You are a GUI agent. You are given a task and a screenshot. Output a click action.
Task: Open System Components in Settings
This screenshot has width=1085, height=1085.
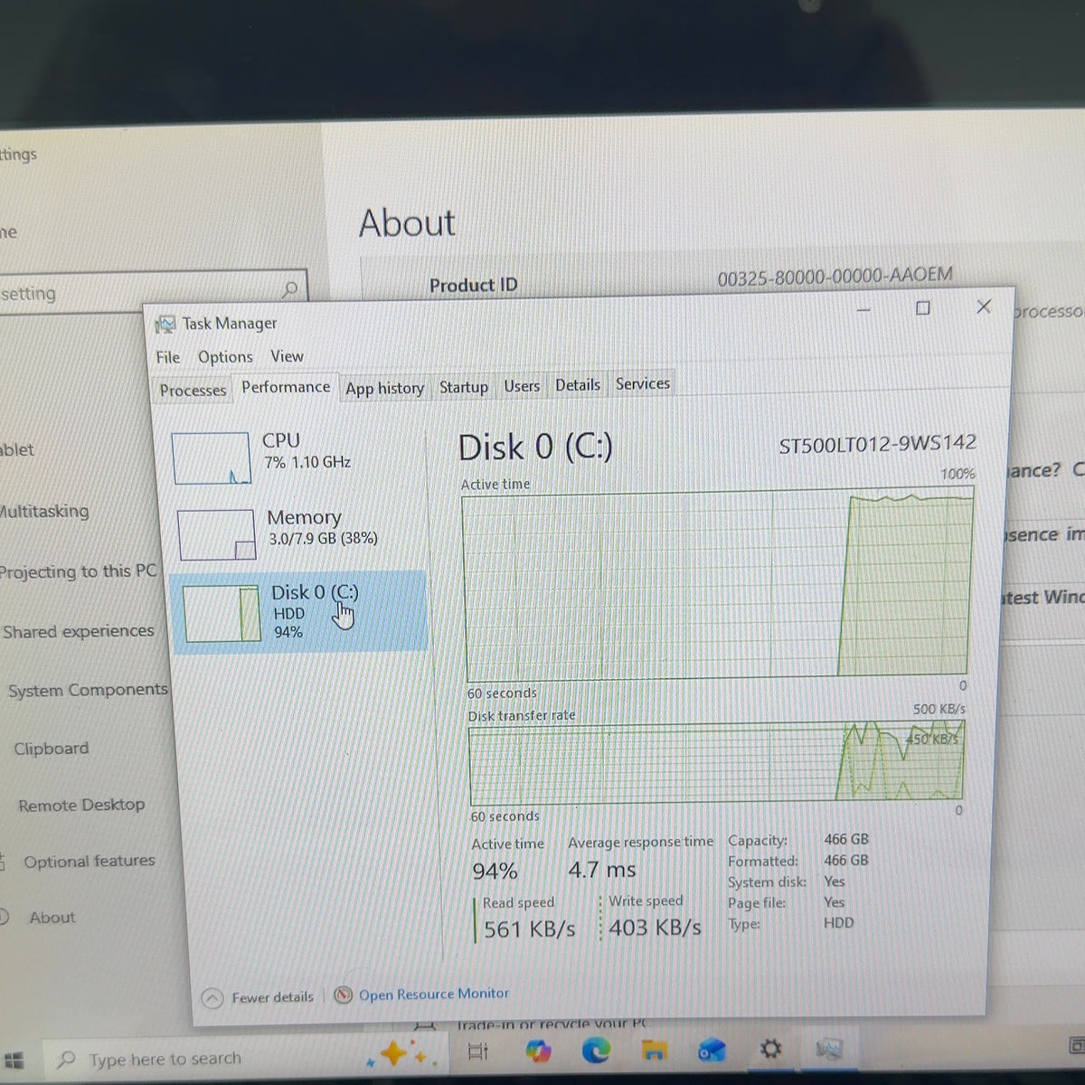click(x=88, y=691)
